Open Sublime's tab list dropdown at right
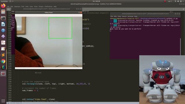Image resolution: width=185 pixels, height=104 pixels. point(183,9)
